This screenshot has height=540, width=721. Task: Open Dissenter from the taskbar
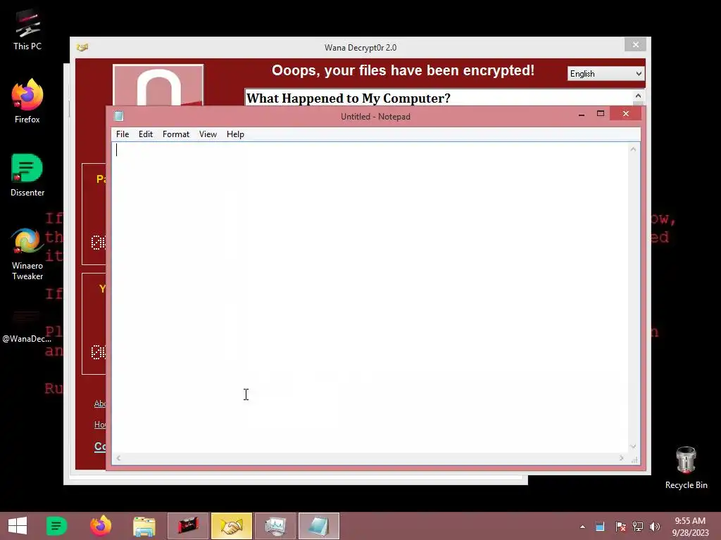click(56, 526)
